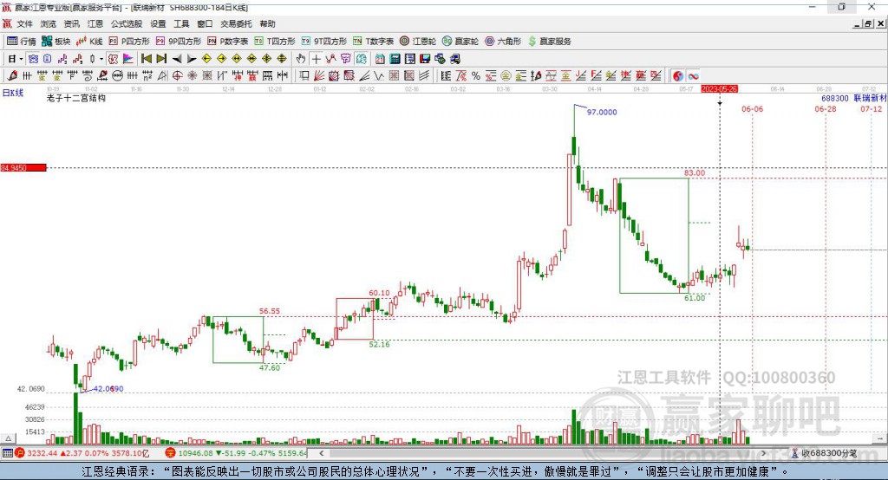Toggle the crosshair cursor tool
Image resolution: width=888 pixels, height=480 pixels.
[x=316, y=59]
